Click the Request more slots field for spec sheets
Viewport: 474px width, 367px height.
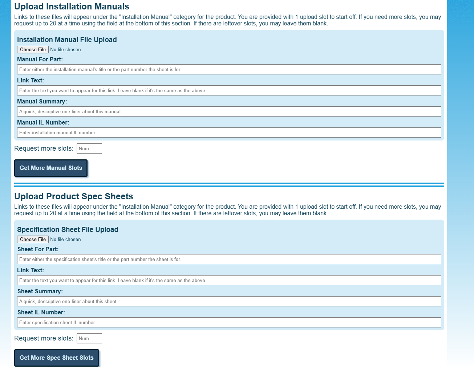[x=89, y=338]
